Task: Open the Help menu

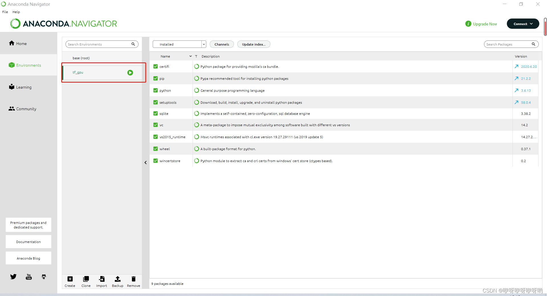Action: pyautogui.click(x=16, y=12)
